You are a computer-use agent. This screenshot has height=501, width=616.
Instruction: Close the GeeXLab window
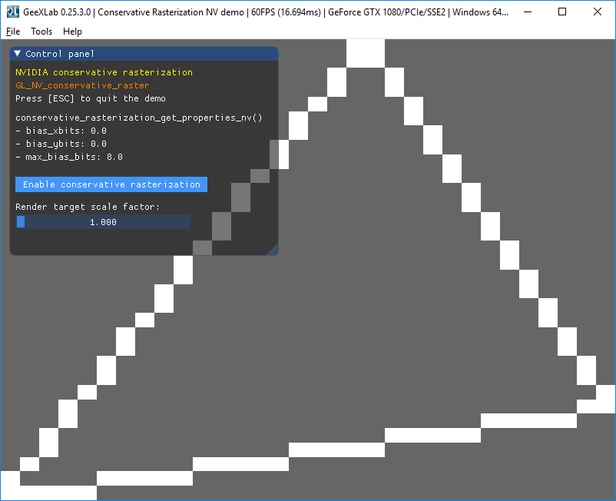click(x=597, y=12)
